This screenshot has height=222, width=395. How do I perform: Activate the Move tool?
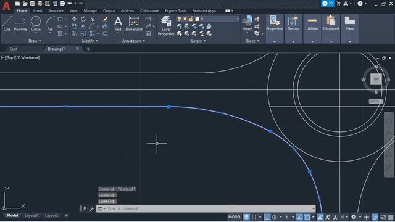74,19
